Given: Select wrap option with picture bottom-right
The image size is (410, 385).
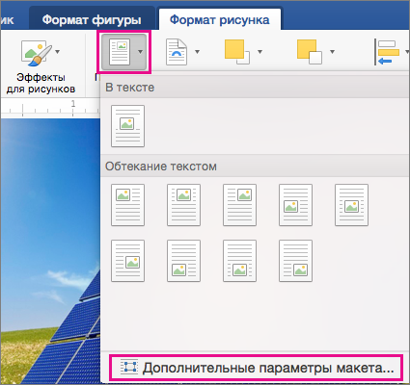Looking at the screenshot, I should click(295, 261).
